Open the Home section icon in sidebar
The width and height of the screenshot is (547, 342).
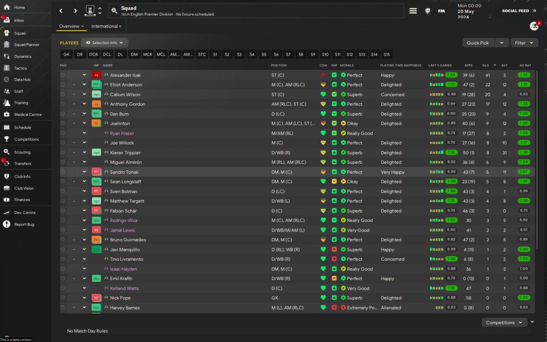tap(6, 7)
